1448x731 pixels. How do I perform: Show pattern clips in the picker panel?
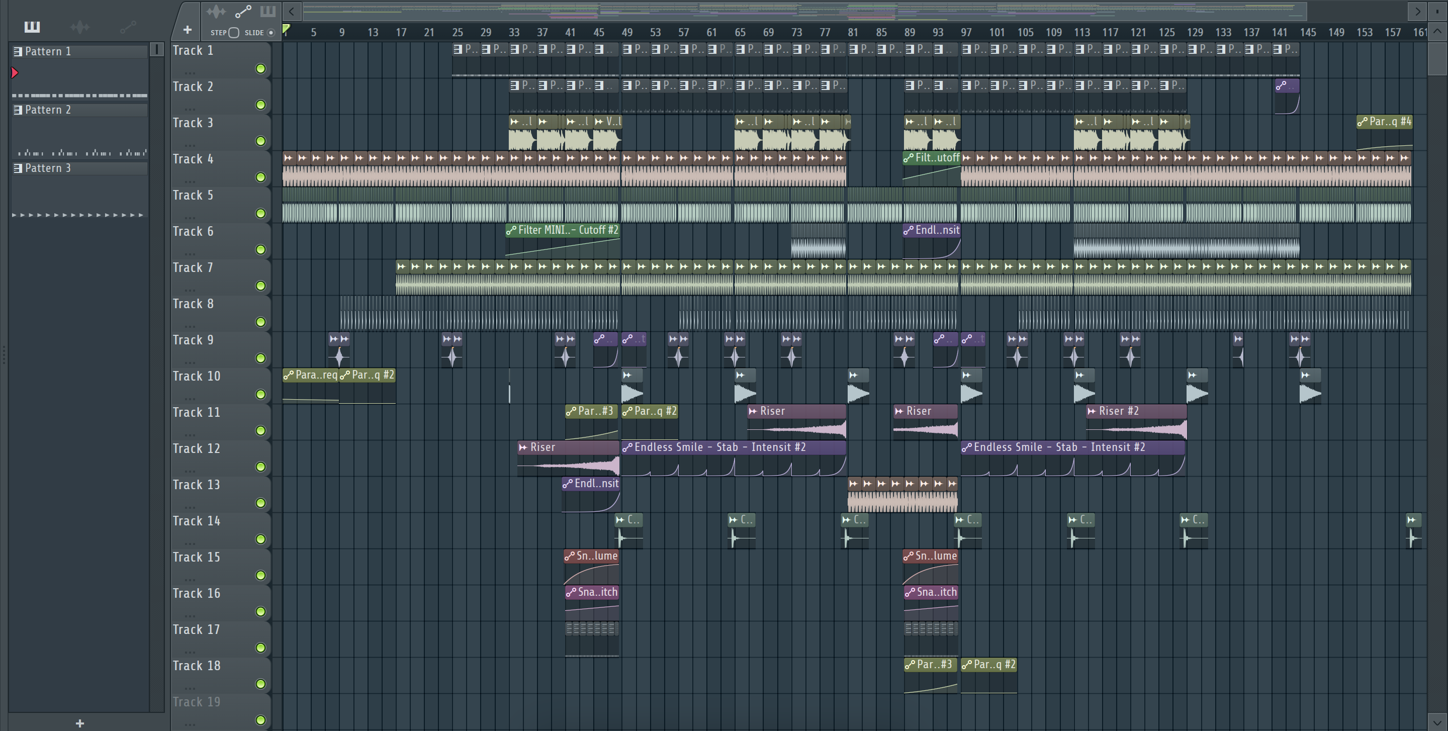(x=32, y=27)
